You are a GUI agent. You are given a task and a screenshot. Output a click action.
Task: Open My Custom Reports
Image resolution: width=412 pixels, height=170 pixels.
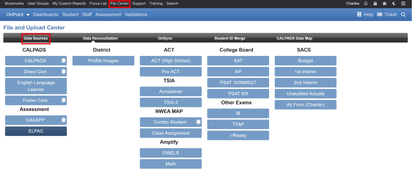[69, 3]
